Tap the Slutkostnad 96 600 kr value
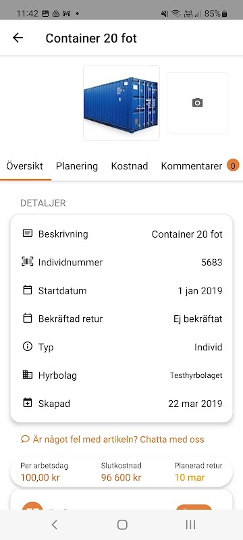Viewport: 243px width, 540px height. point(121,478)
